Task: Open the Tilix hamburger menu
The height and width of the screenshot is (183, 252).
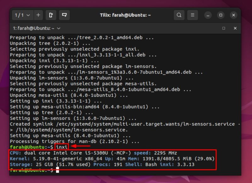Action: (192, 15)
